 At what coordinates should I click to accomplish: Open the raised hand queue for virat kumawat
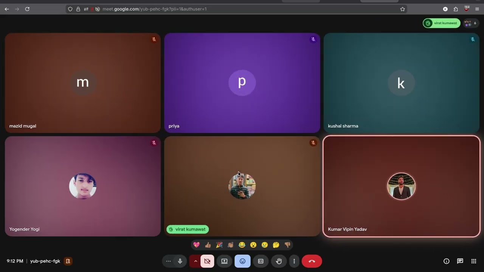tap(441, 23)
